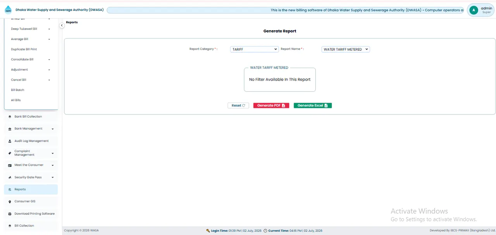This screenshot has height=235, width=496.
Task: Click the DWASA water drop logo
Action: [x=8, y=10]
